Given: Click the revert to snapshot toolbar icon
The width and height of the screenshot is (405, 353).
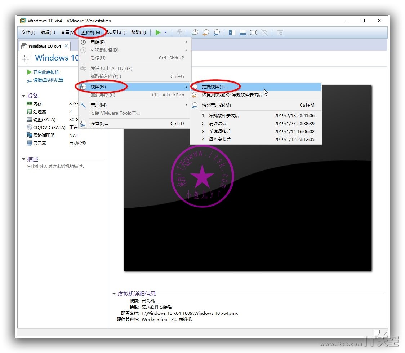Looking at the screenshot, I should click(x=206, y=32).
